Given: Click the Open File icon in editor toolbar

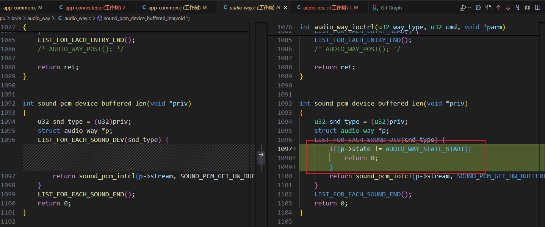Looking at the screenshot, I should click(x=489, y=8).
